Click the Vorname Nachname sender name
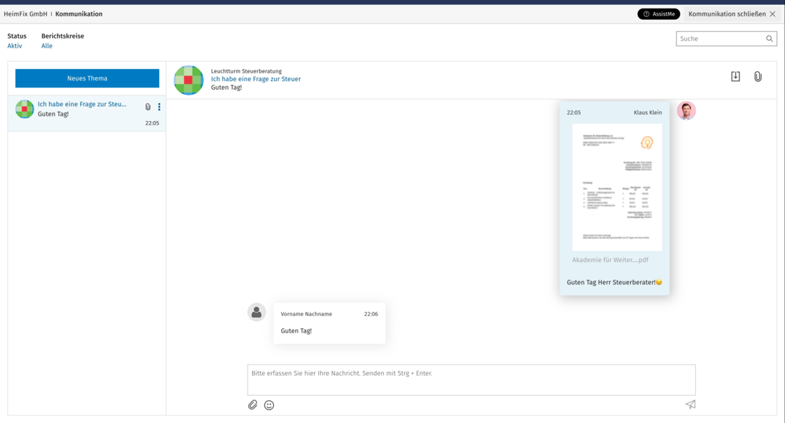This screenshot has width=785, height=423. (x=306, y=314)
